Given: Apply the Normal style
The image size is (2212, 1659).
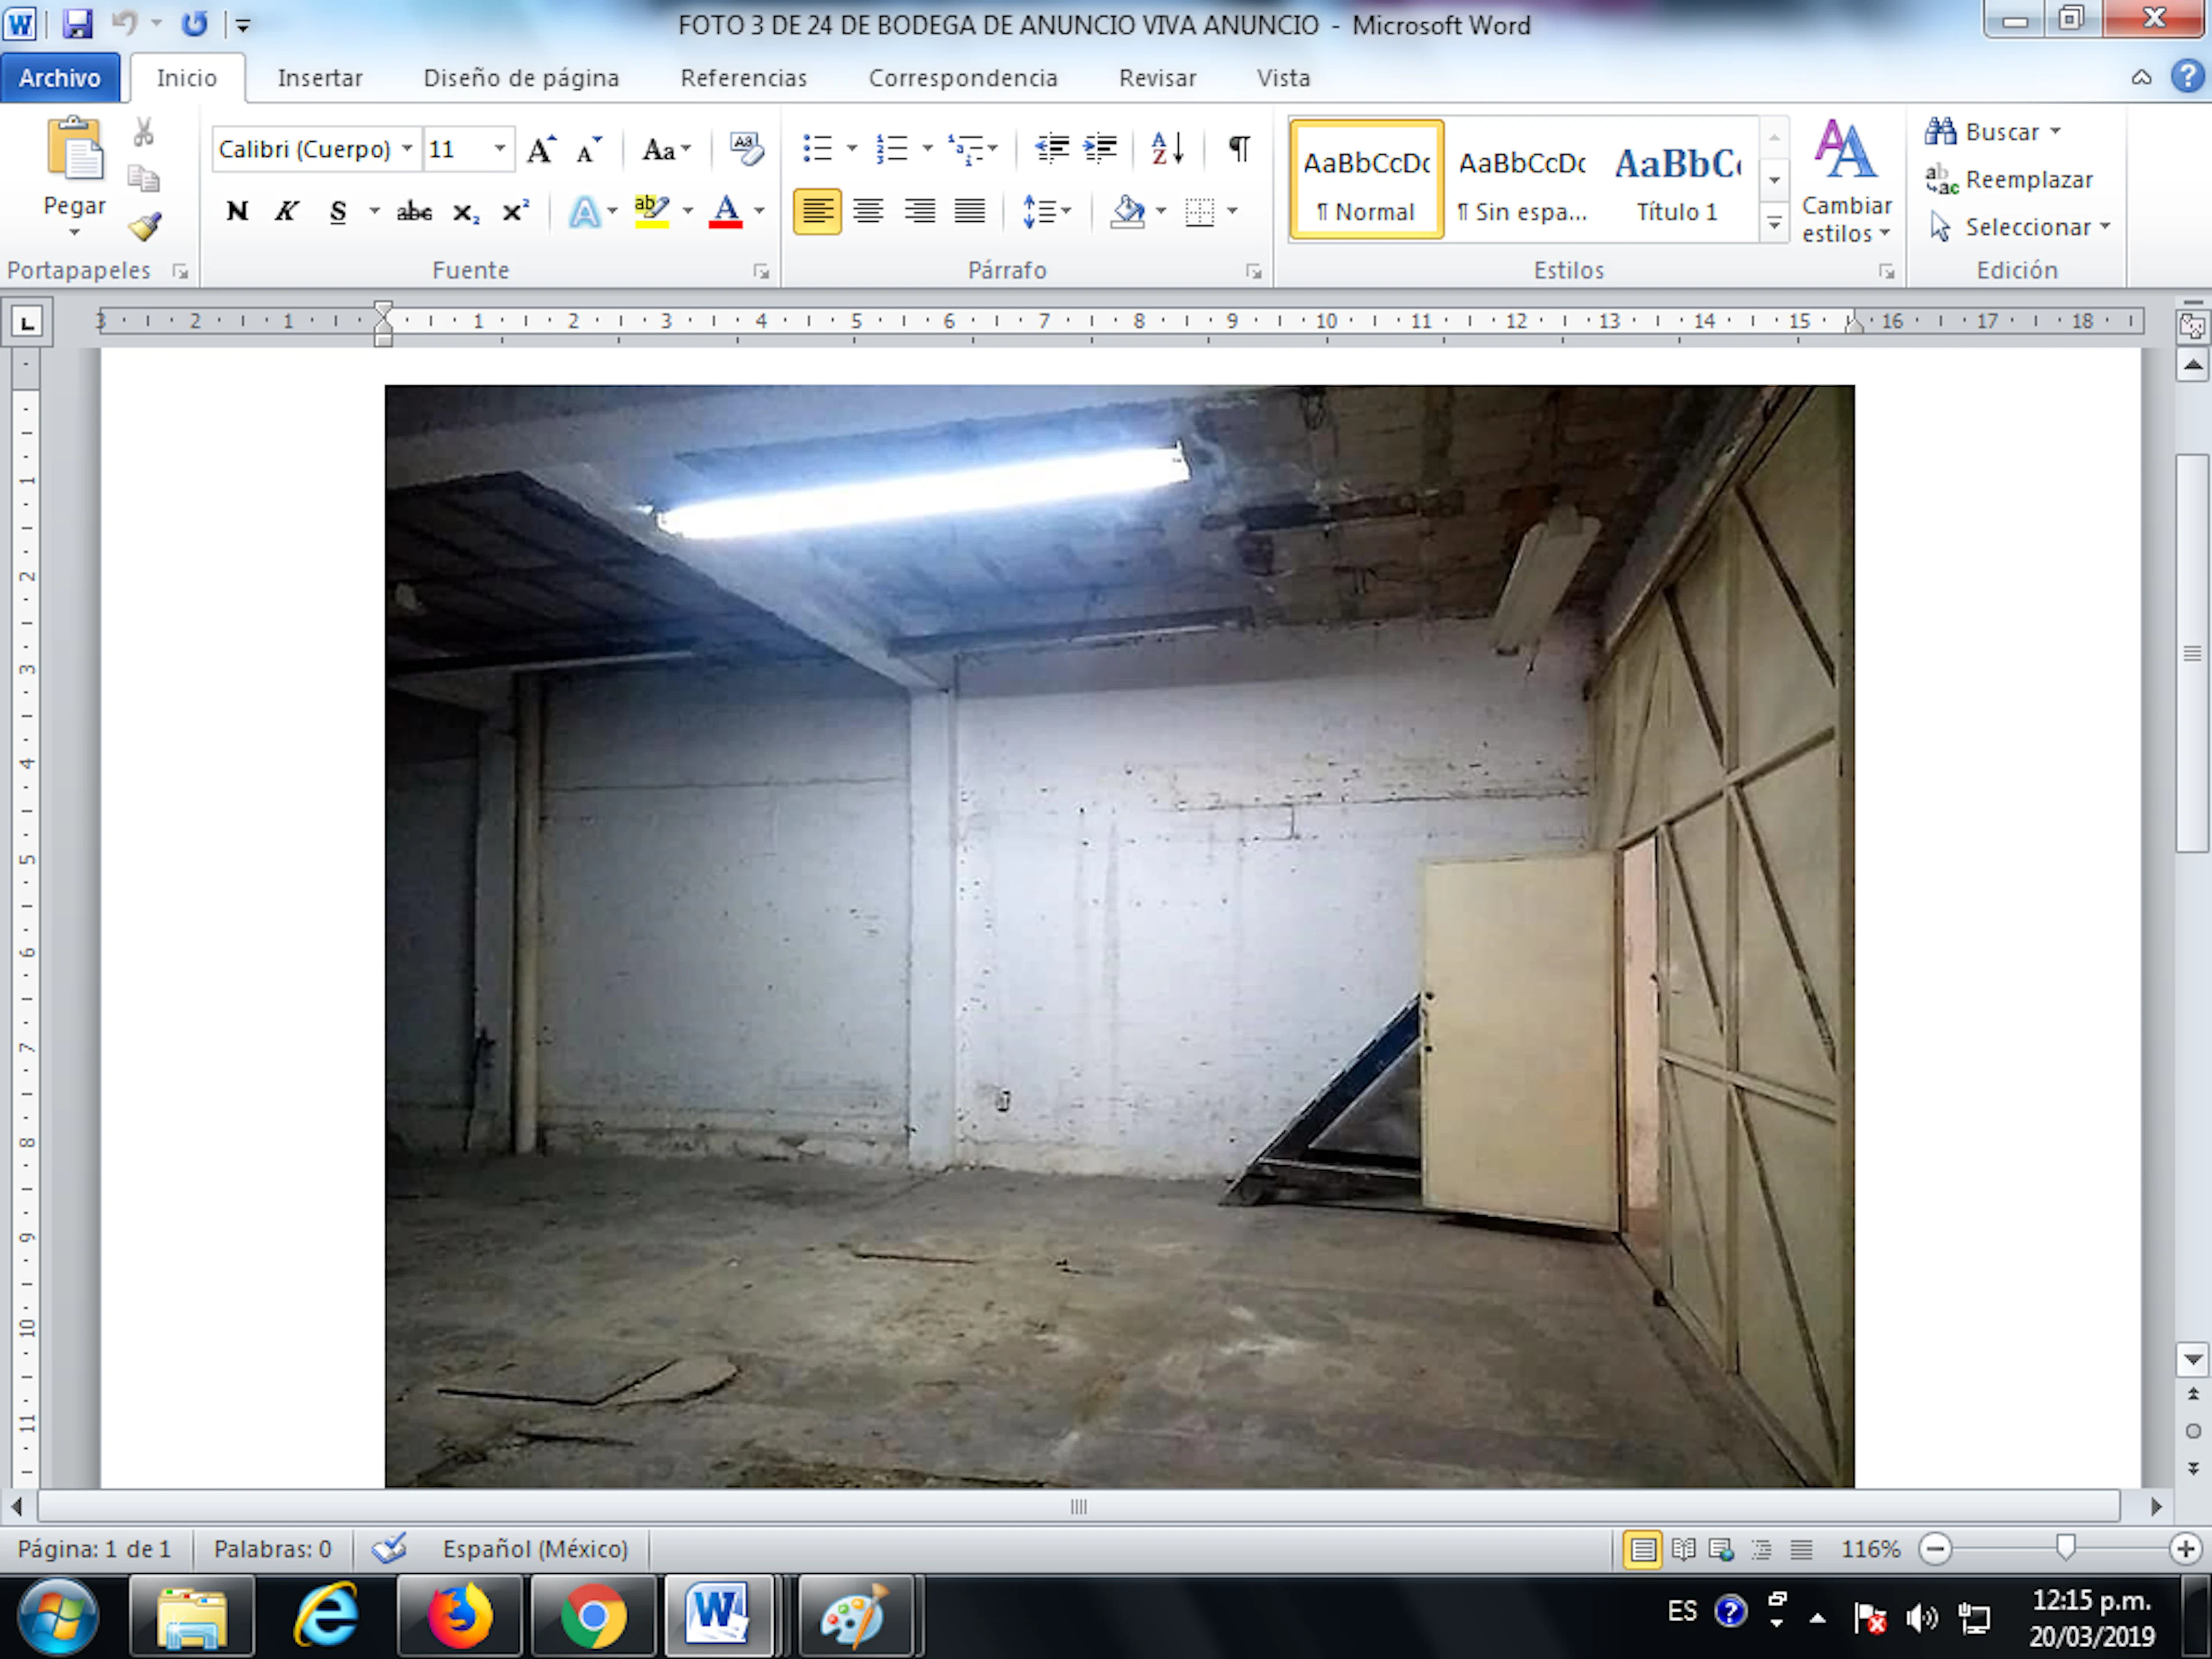Looking at the screenshot, I should 1366,180.
